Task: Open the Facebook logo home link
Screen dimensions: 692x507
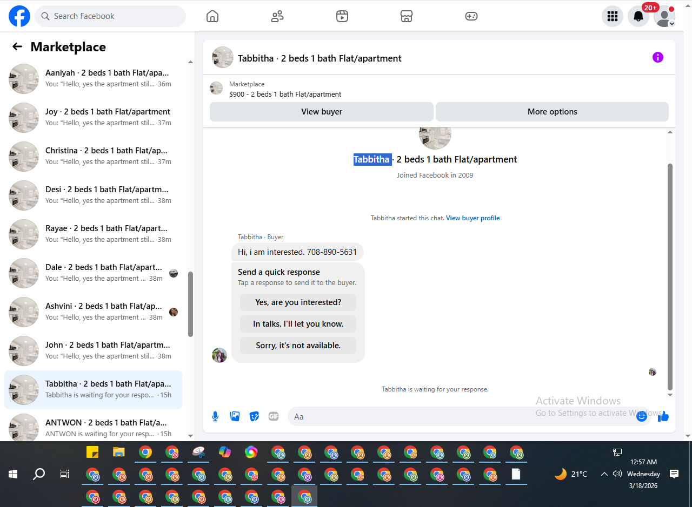Action: coord(19,16)
